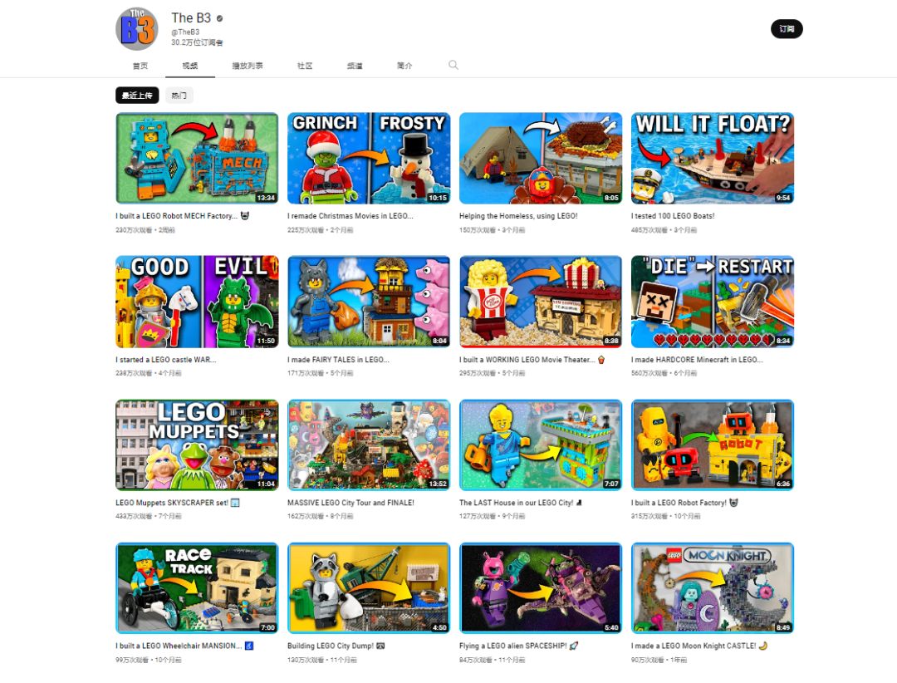897x683 pixels.
Task: Click the 11:50 duration badge
Action: 266,341
